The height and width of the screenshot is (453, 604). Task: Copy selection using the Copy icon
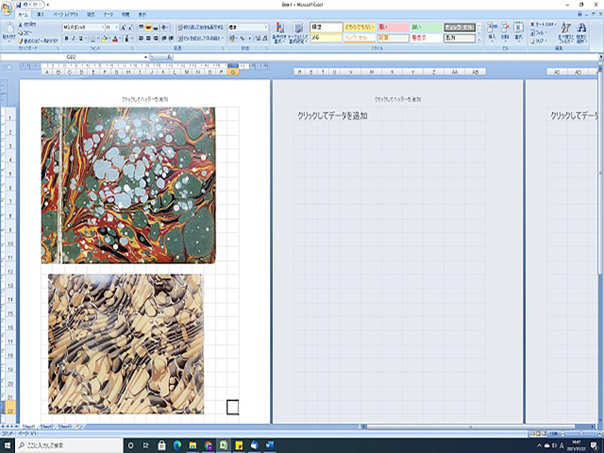pos(21,33)
